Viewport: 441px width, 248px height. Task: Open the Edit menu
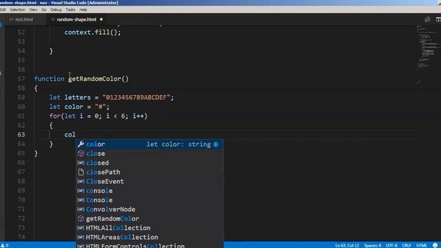pyautogui.click(x=3, y=10)
